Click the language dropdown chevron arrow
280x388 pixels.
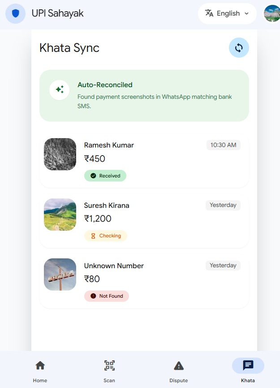coord(246,14)
